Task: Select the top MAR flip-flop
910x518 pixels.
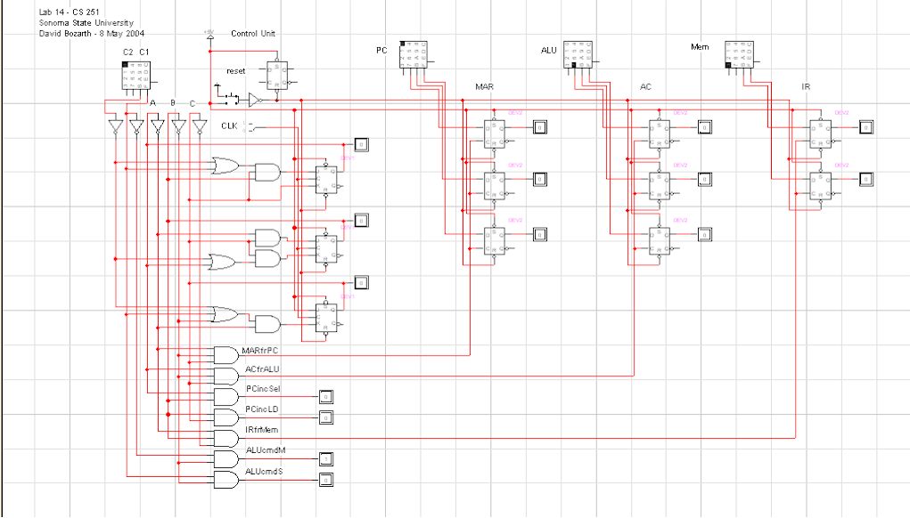Action: (x=495, y=134)
